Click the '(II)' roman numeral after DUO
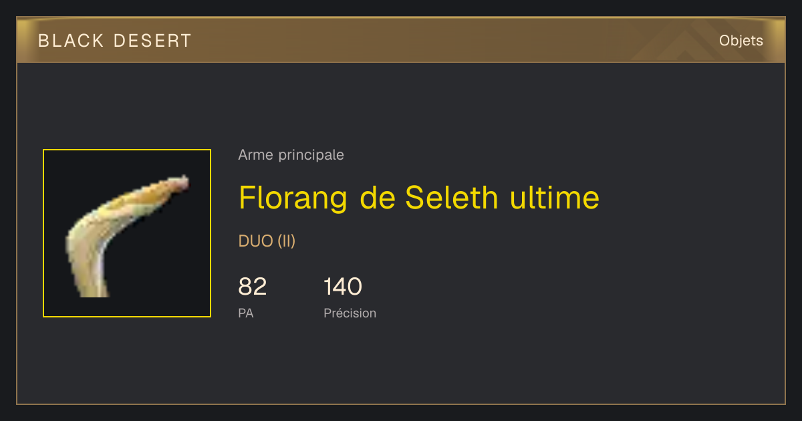Viewport: 802px width, 421px height. [x=286, y=241]
